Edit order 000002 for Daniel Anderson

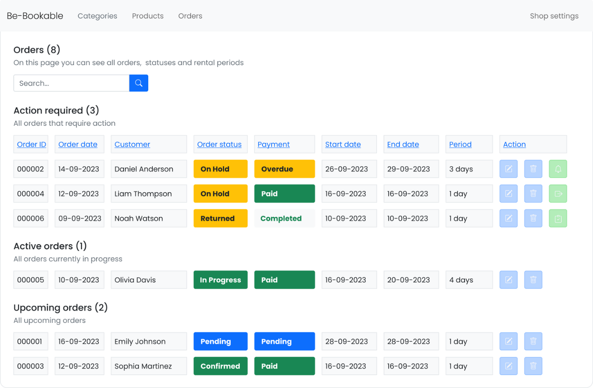click(509, 169)
